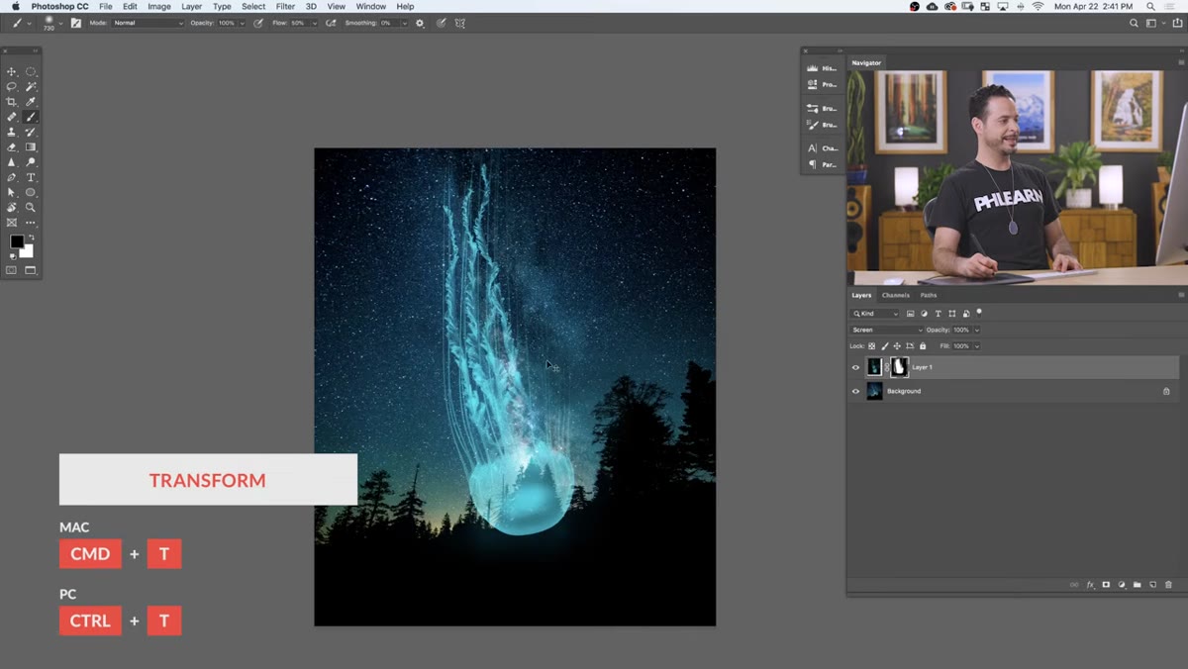Add a layer style fx button
This screenshot has width=1188, height=669.
[x=1091, y=585]
